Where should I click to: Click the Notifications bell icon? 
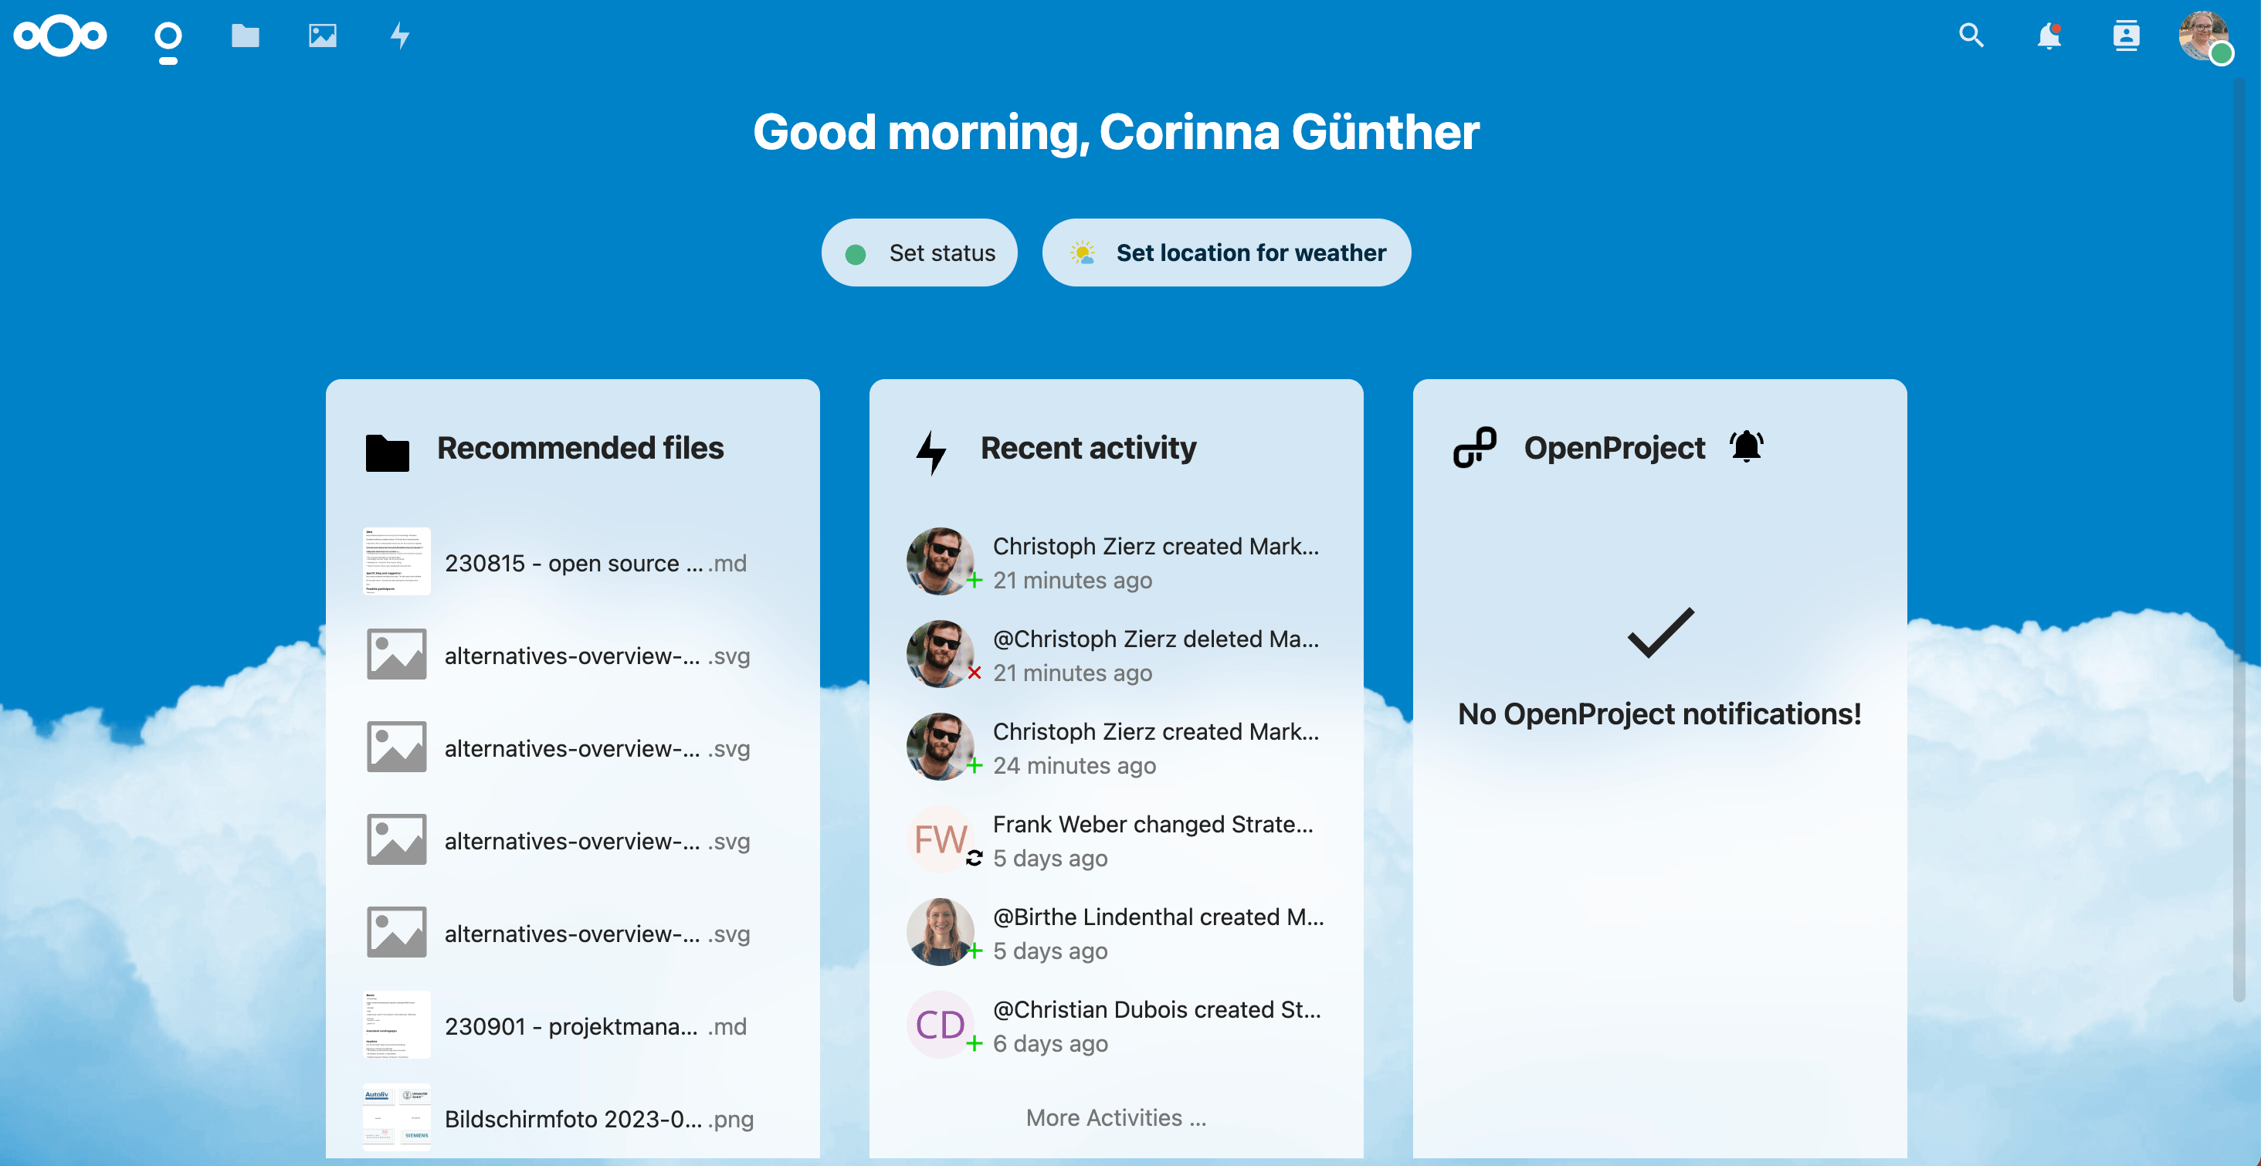[2049, 37]
